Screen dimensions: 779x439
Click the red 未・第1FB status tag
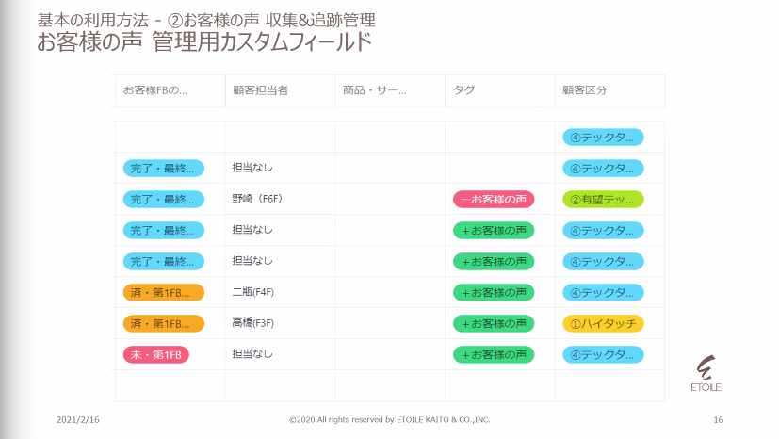pyautogui.click(x=156, y=355)
